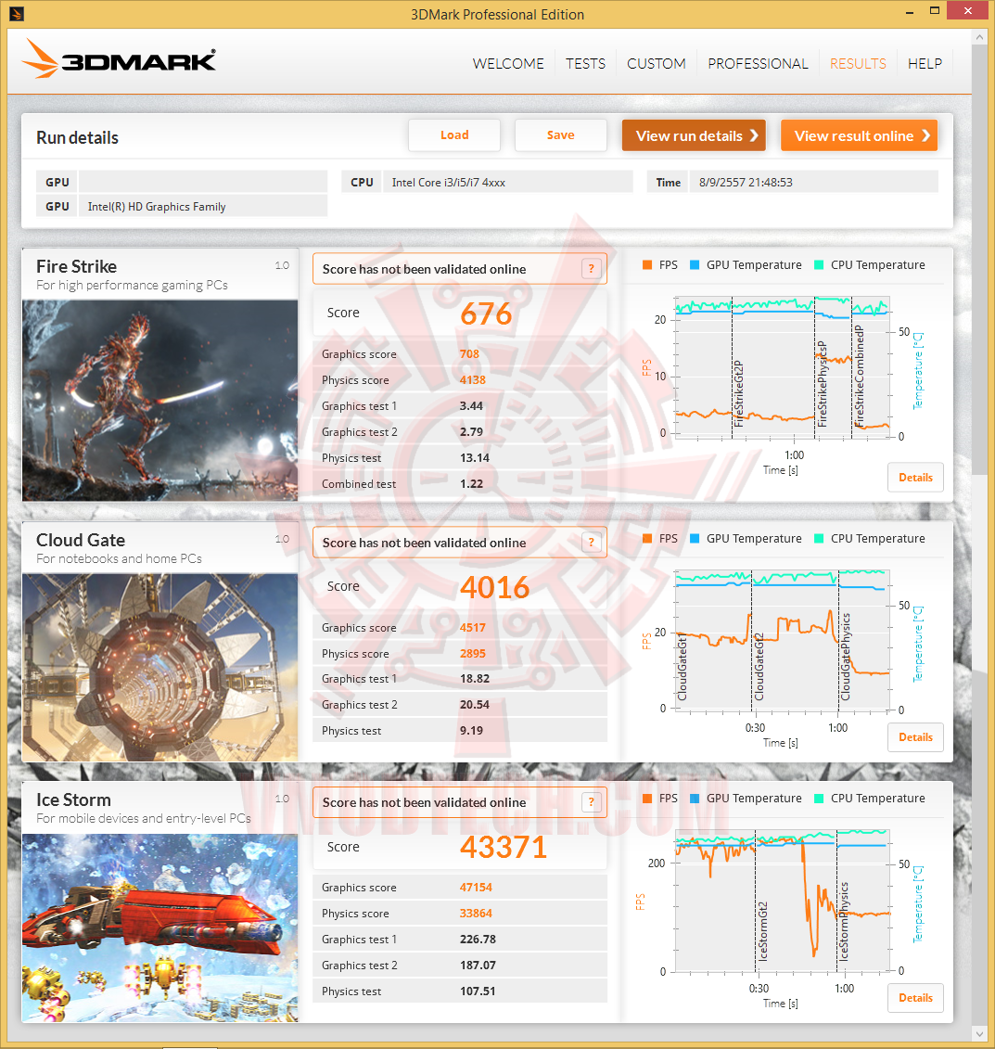Click the Intel Core i3/i5/i7 4xxx CPU field

coord(507,182)
